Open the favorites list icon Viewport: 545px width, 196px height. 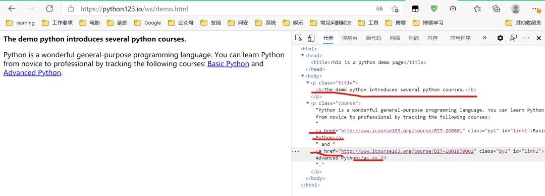[x=477, y=9]
